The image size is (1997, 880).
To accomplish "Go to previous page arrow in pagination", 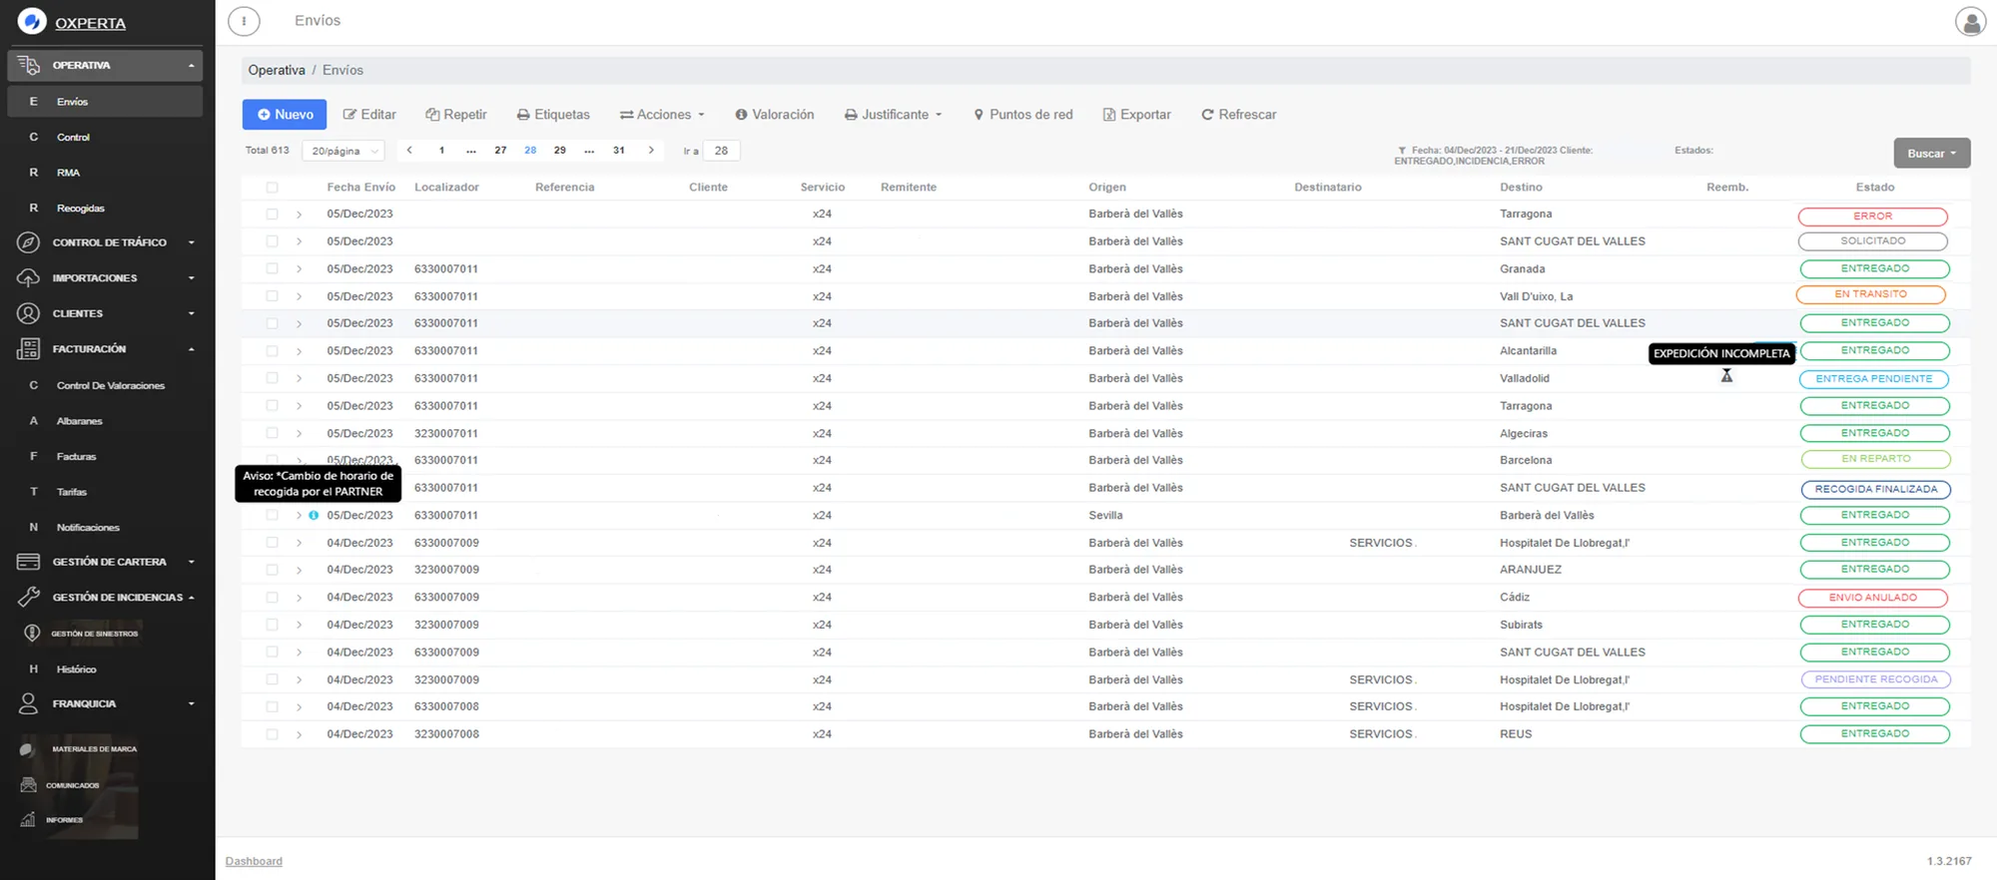I will click(x=409, y=151).
